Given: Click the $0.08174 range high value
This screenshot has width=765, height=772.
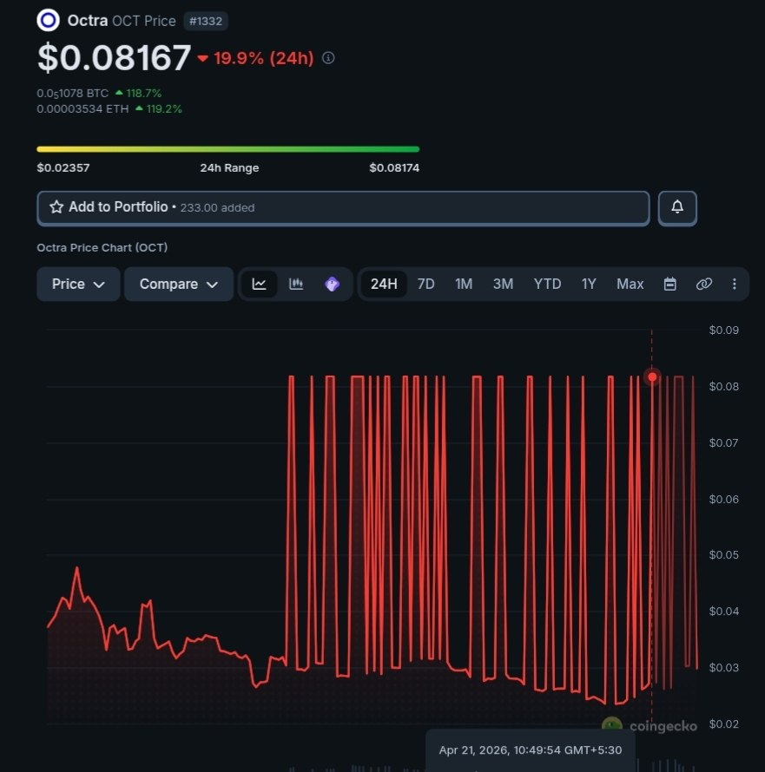Looking at the screenshot, I should pyautogui.click(x=394, y=168).
